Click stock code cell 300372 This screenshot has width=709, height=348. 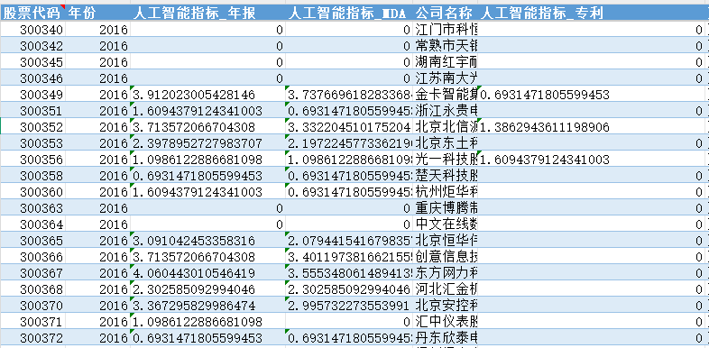click(33, 337)
